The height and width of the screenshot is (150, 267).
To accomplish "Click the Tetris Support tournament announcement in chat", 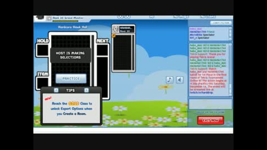I will coord(208,81).
